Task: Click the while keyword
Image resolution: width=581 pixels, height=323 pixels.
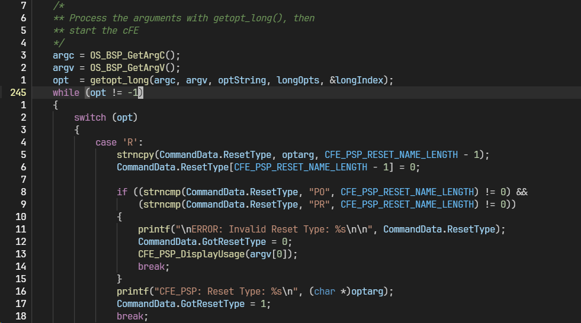Action: point(66,93)
